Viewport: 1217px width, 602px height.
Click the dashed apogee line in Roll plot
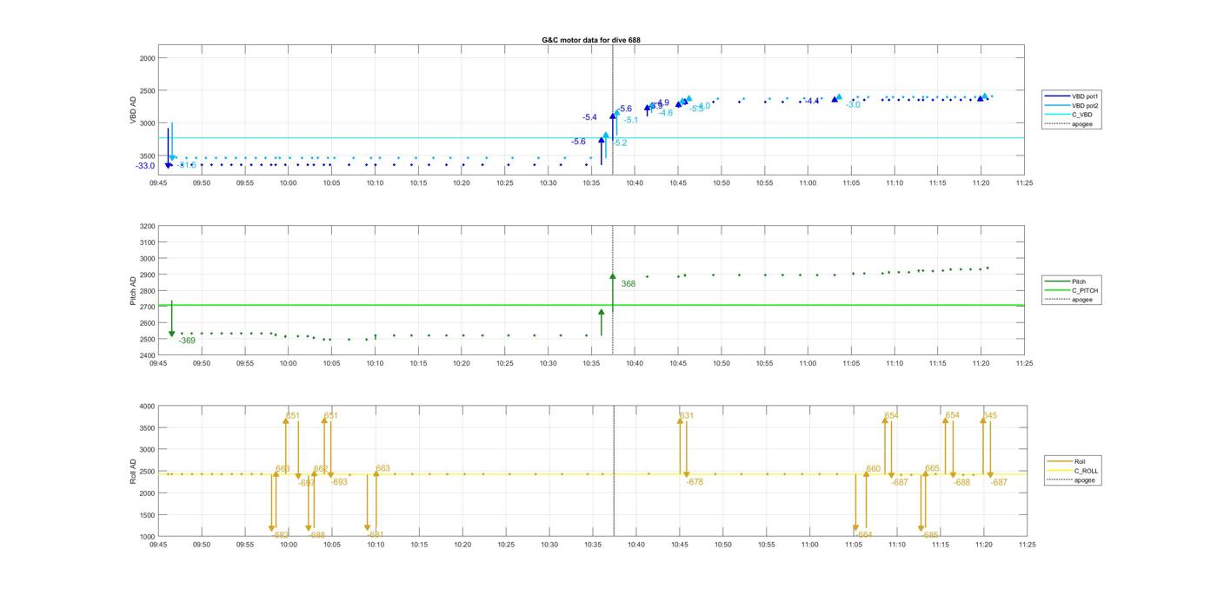pyautogui.click(x=614, y=471)
